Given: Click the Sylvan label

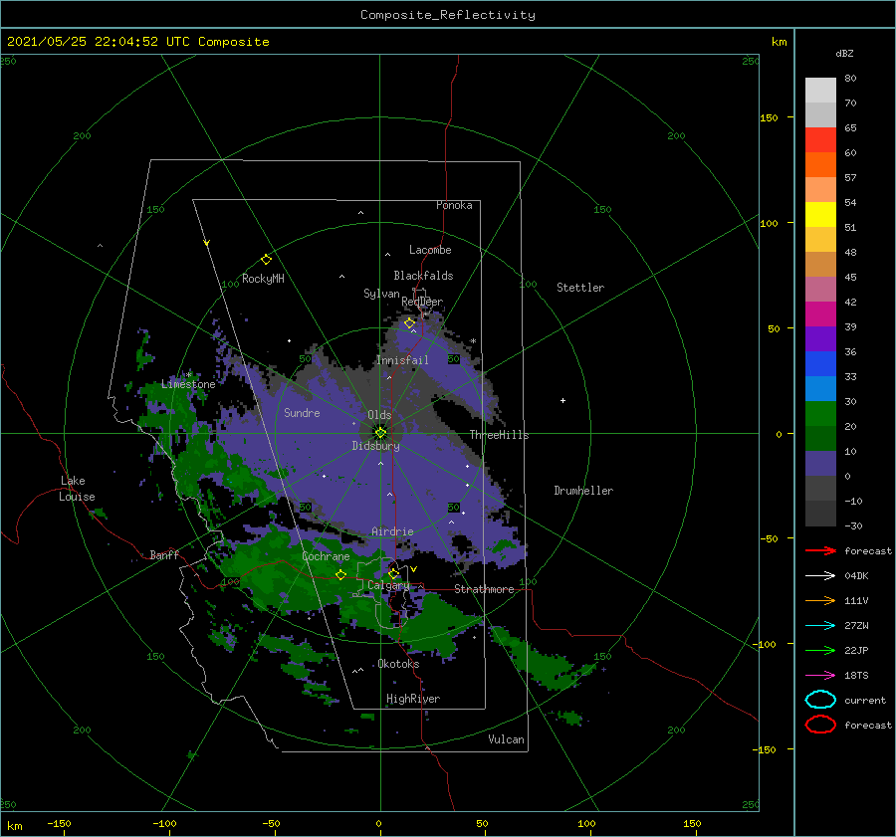Looking at the screenshot, I should click(x=381, y=294).
